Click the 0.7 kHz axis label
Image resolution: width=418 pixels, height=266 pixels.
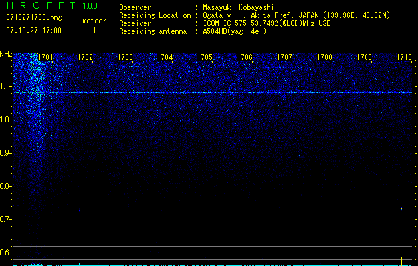tap(5, 219)
